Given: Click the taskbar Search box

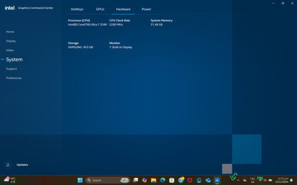Looking at the screenshot, I should click(107, 180).
